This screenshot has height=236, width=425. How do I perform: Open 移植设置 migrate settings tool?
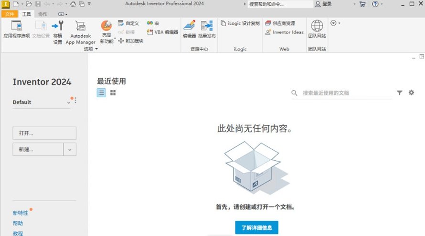coord(57,32)
